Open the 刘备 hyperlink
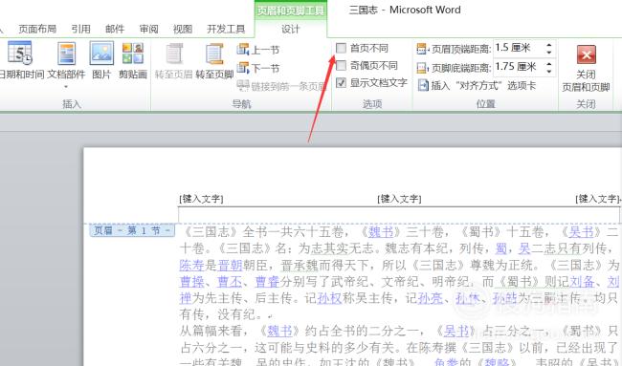Viewport: 622px width, 366px height. (x=583, y=282)
